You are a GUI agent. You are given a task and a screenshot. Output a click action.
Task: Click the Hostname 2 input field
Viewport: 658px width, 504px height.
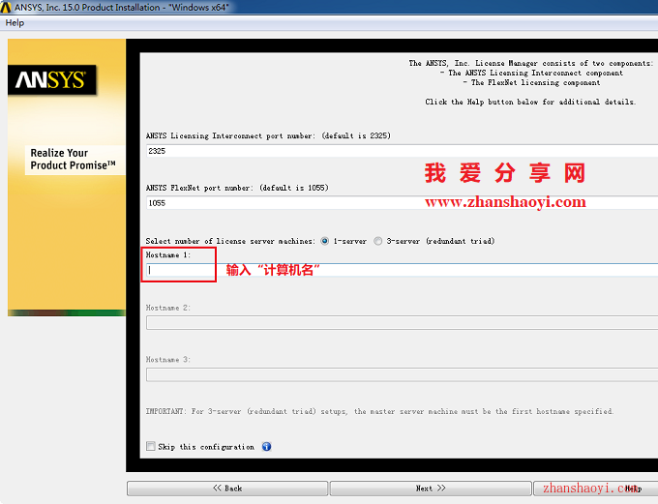[402, 323]
